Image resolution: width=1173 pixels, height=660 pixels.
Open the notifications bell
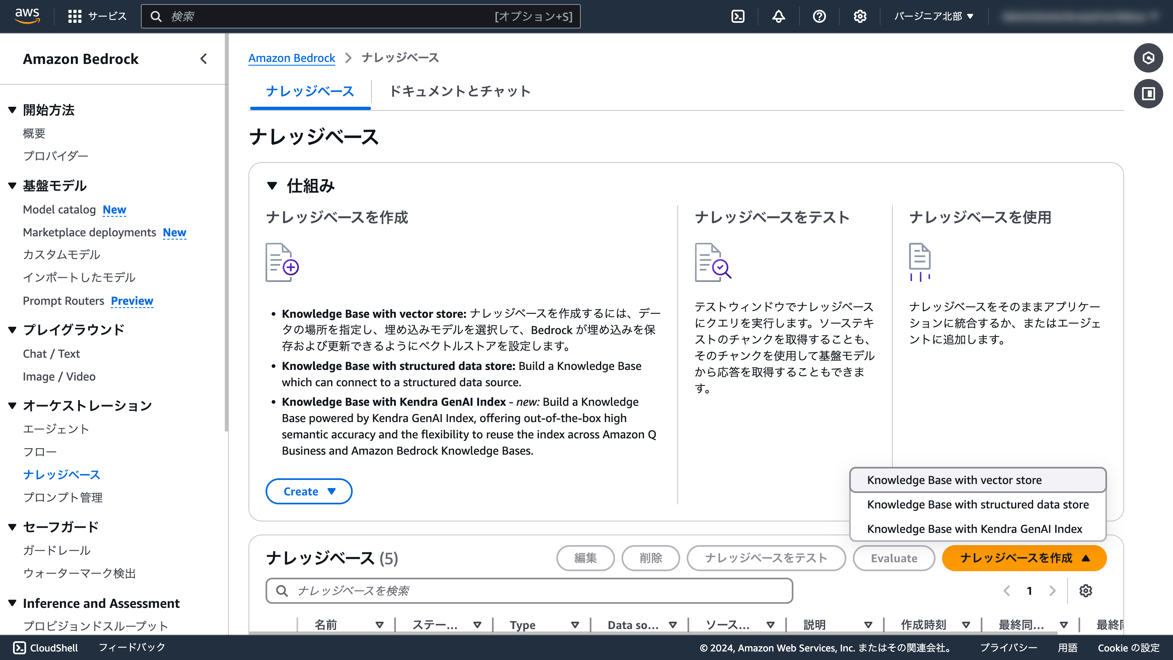778,16
